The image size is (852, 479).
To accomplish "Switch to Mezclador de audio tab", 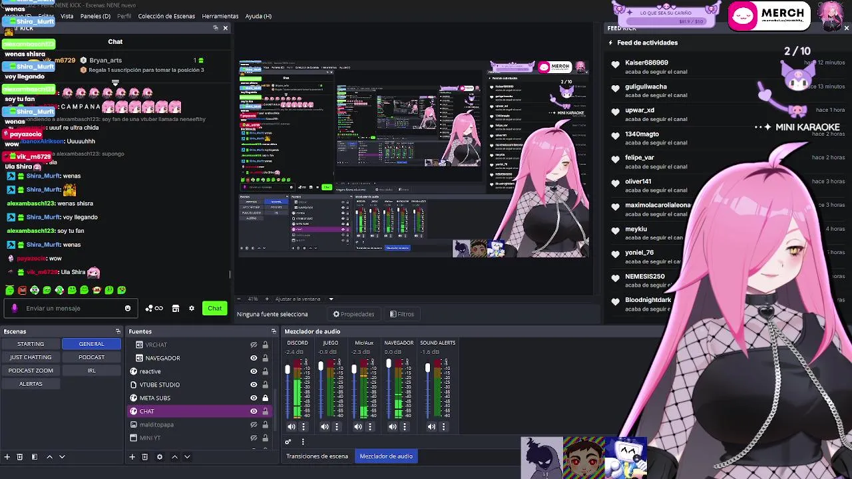I will point(386,456).
